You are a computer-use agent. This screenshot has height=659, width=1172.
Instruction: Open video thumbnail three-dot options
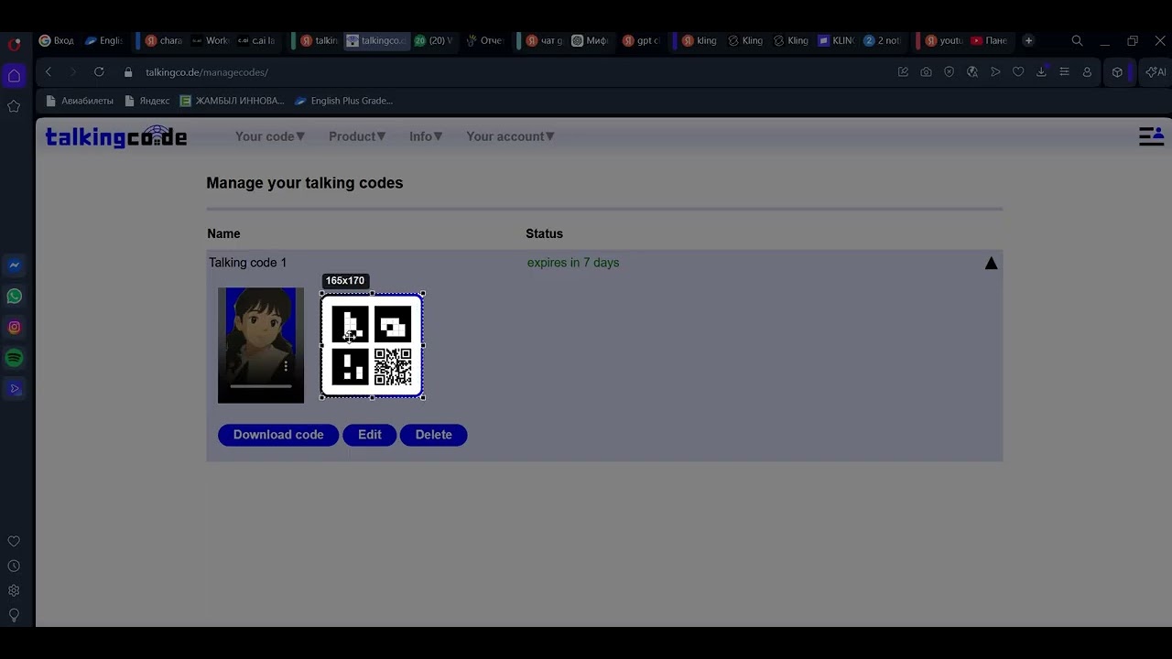[x=286, y=366]
